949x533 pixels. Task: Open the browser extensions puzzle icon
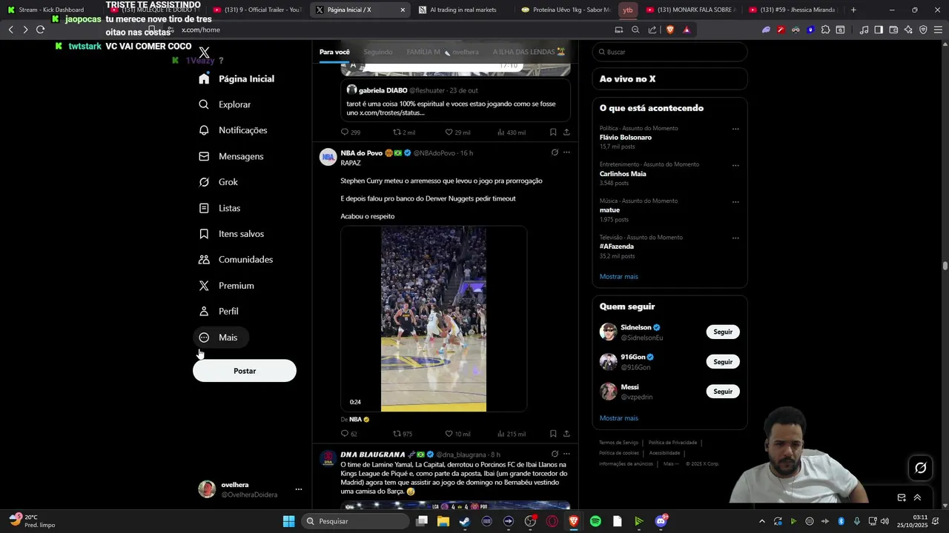point(825,30)
